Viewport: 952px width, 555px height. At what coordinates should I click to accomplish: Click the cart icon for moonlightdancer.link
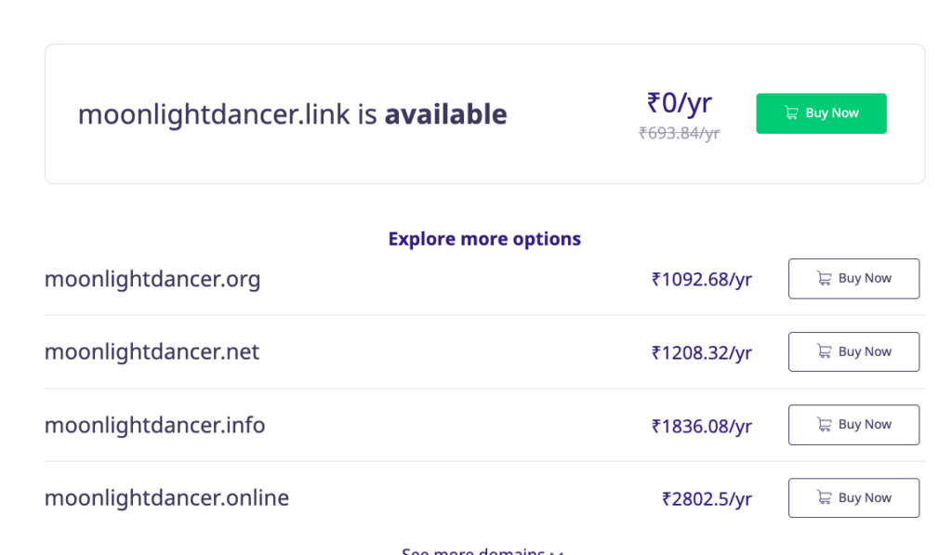pos(791,113)
